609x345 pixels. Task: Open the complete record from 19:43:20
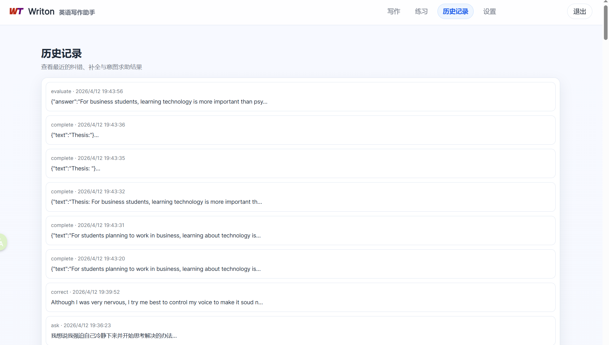(x=300, y=264)
